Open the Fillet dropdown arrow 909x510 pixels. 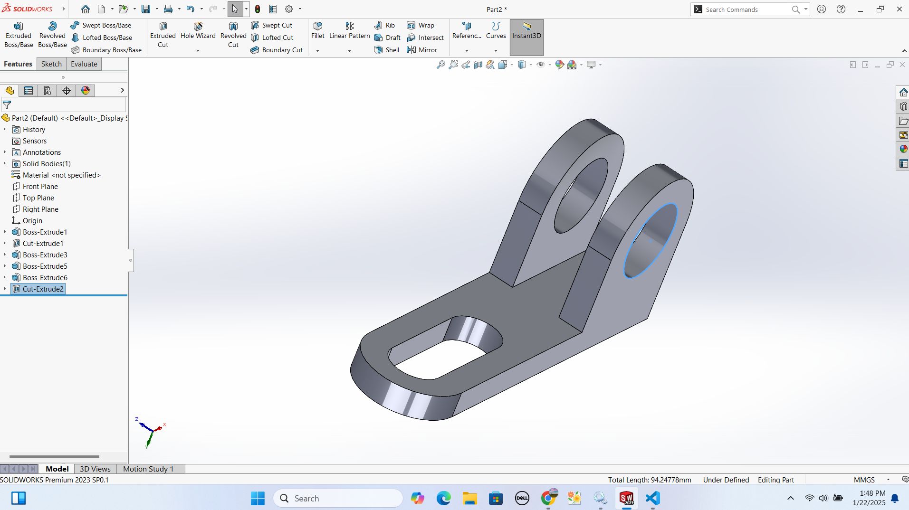click(318, 51)
